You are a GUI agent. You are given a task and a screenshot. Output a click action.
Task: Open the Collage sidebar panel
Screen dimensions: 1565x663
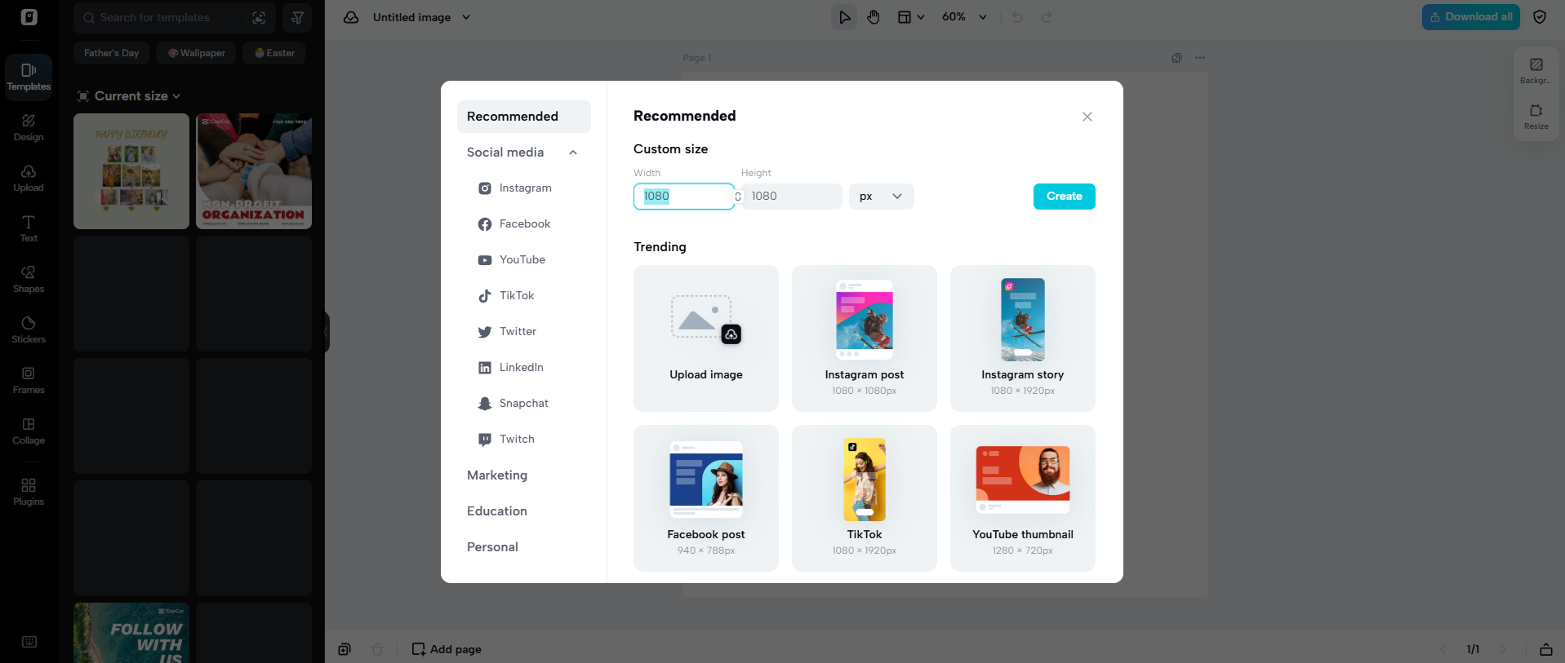[x=29, y=431]
